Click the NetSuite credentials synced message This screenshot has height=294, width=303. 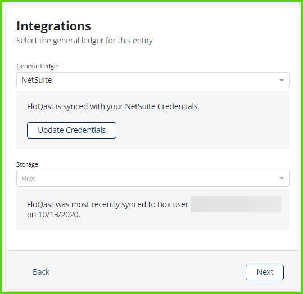(x=113, y=106)
